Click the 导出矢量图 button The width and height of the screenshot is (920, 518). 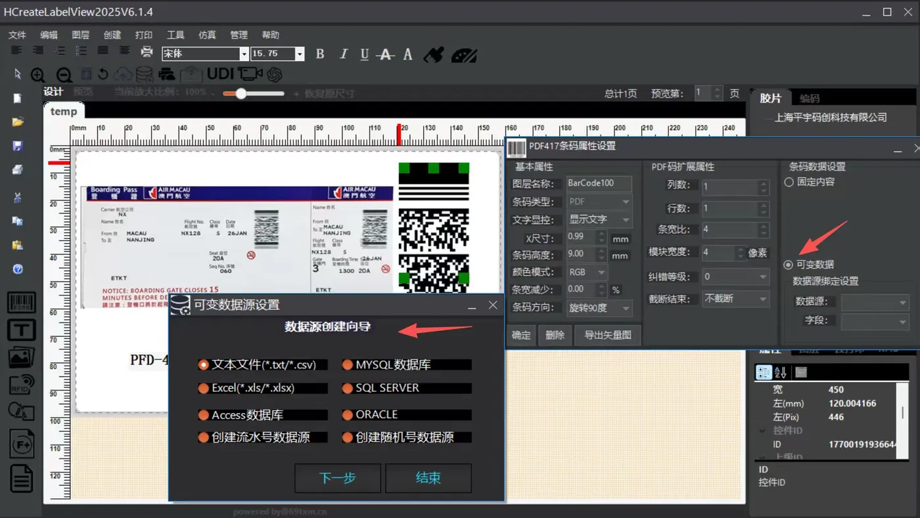pyautogui.click(x=608, y=335)
